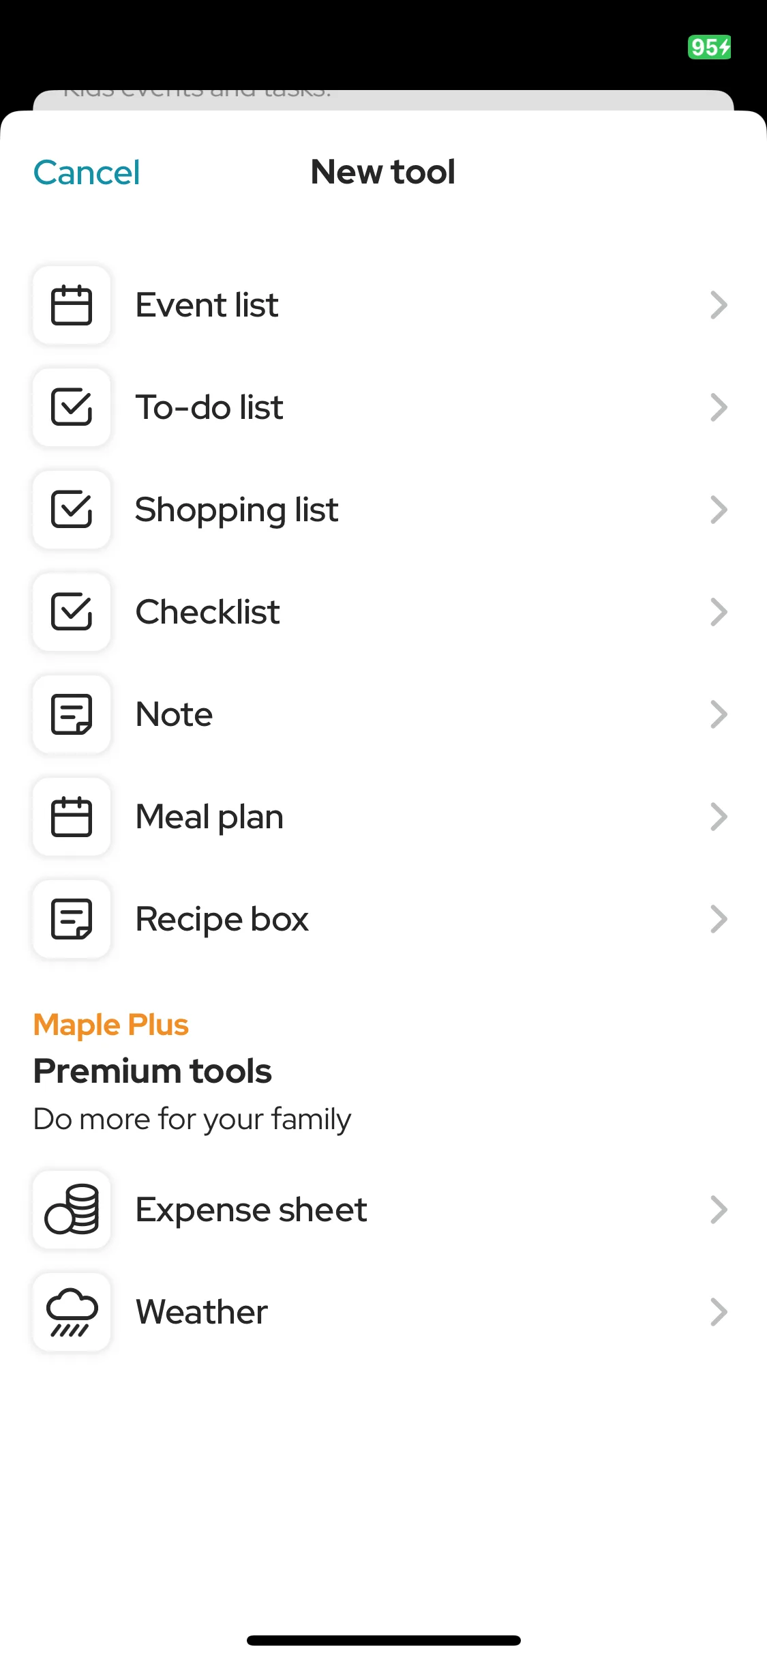Tap the Weather rain cloud icon

tap(72, 1312)
